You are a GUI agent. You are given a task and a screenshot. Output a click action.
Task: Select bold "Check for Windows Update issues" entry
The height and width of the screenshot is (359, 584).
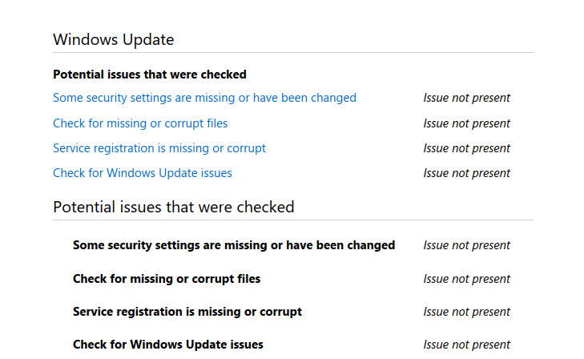(x=168, y=345)
